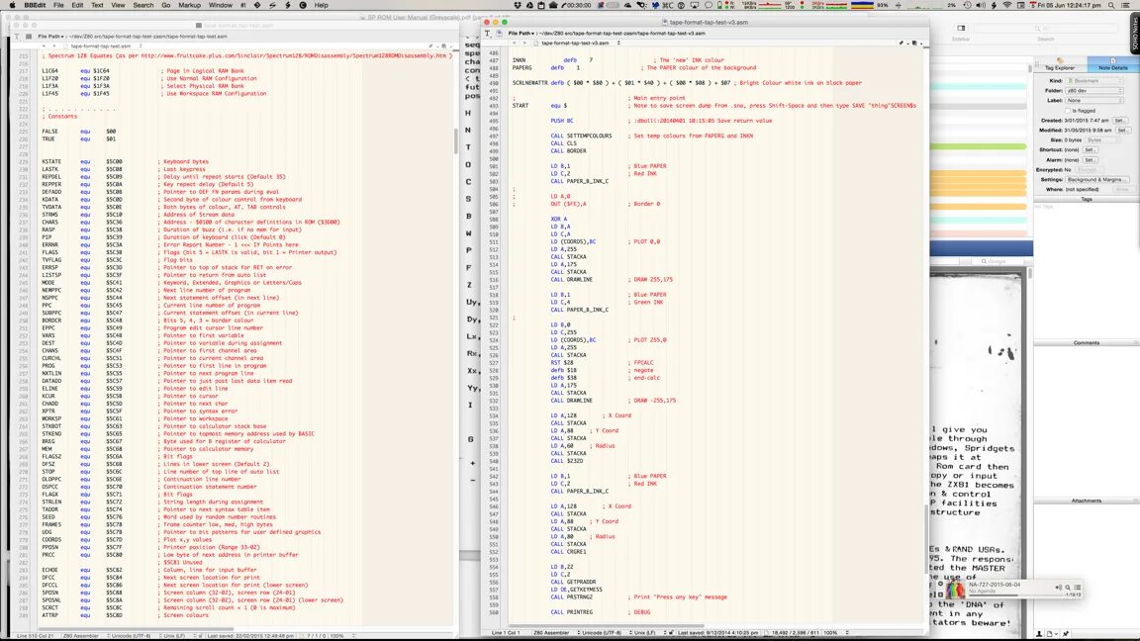Click the diamond clippings menu icon
This screenshot has height=641, width=1140.
tap(257, 5)
